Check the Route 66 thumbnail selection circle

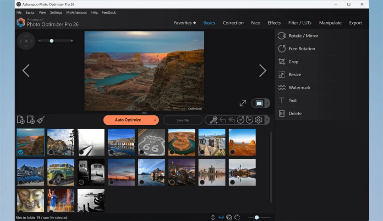pos(142,153)
